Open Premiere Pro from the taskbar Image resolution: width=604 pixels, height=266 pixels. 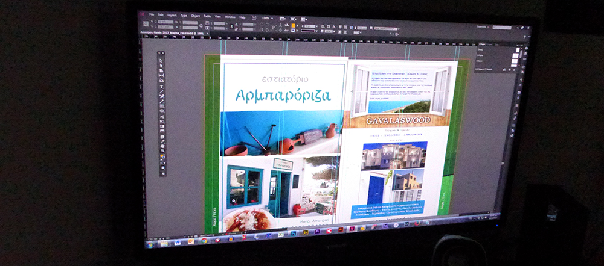pos(318,232)
